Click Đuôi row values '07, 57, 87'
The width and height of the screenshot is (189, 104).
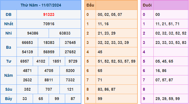click(164, 80)
